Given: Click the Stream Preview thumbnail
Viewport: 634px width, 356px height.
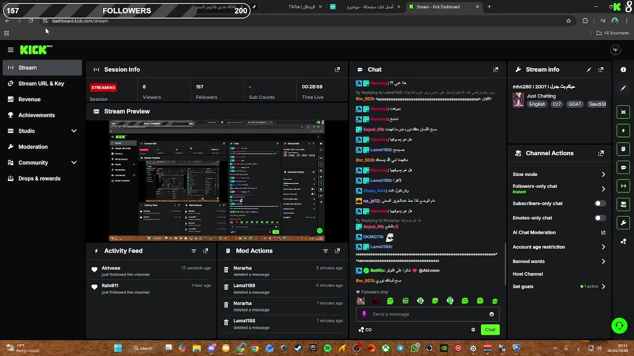Looking at the screenshot, I should click(217, 180).
